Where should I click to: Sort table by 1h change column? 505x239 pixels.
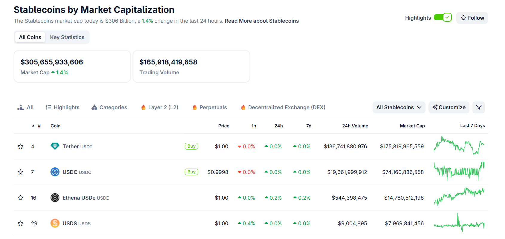coord(254,126)
